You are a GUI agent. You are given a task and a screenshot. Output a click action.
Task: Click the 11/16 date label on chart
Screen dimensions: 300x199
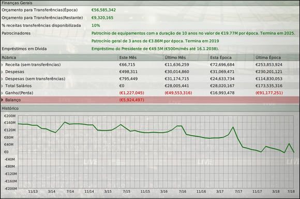click(201, 192)
